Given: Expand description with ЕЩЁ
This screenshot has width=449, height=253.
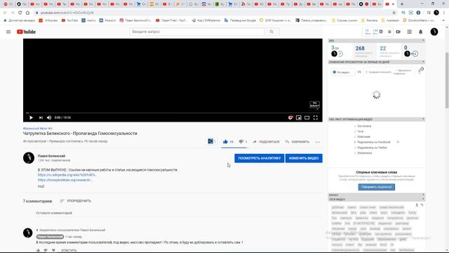Looking at the screenshot, I should pyautogui.click(x=41, y=186).
